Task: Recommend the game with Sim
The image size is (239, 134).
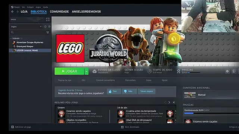Action: [114, 91]
